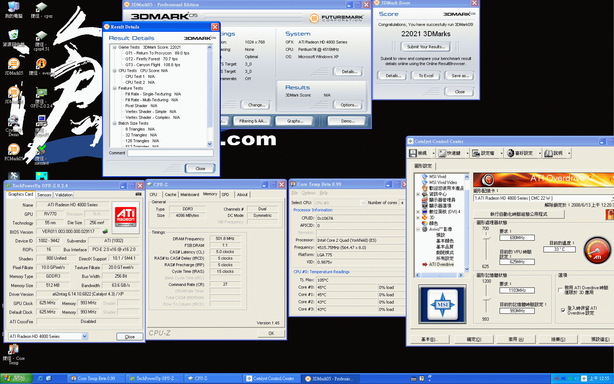
Task: Expand the 資訊中心 tree node
Action: tap(418, 194)
